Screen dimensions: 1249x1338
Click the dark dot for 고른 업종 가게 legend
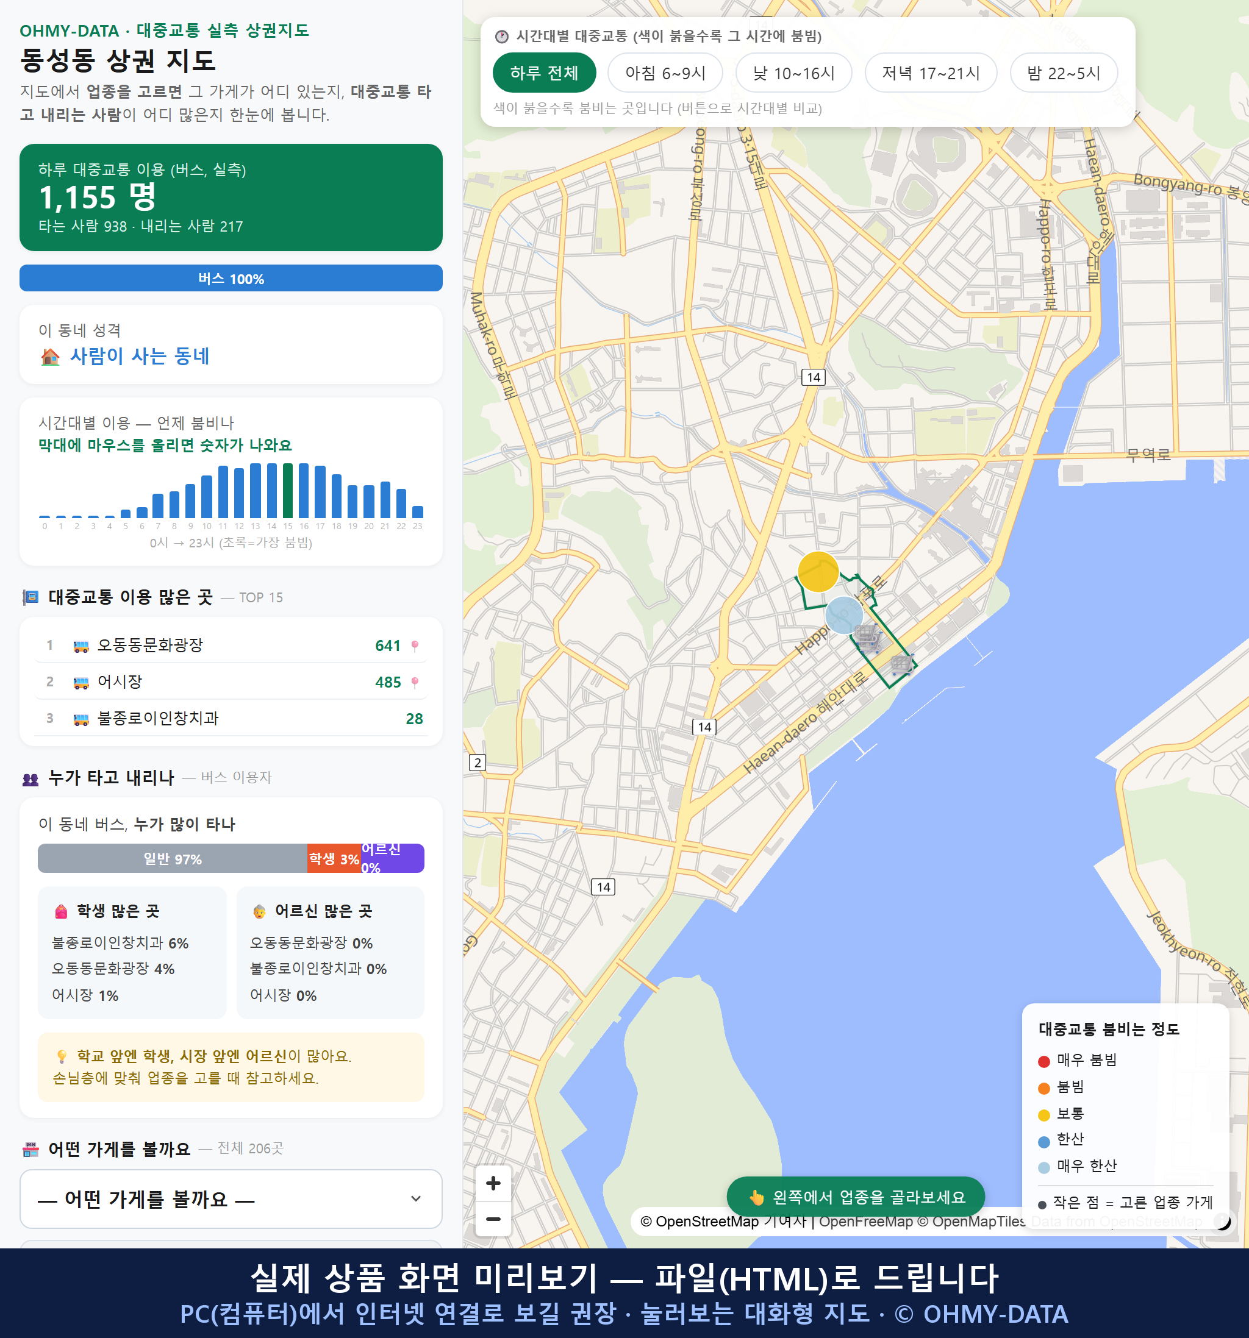point(1042,1205)
